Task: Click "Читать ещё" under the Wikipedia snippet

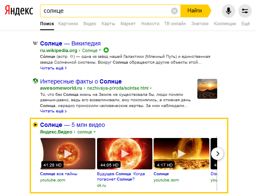Action: click(53, 68)
